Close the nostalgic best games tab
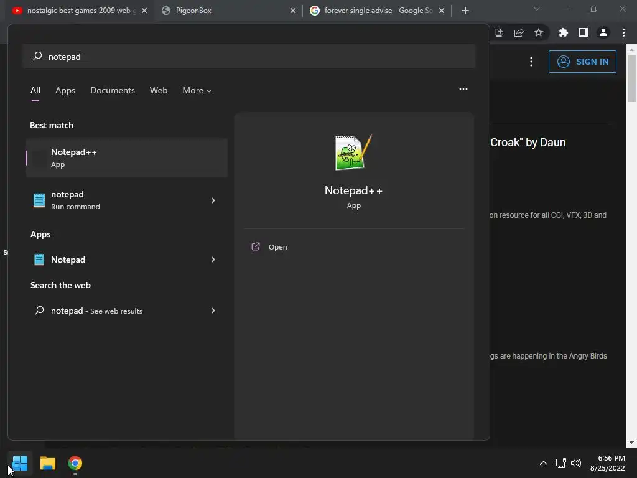 coord(144,11)
